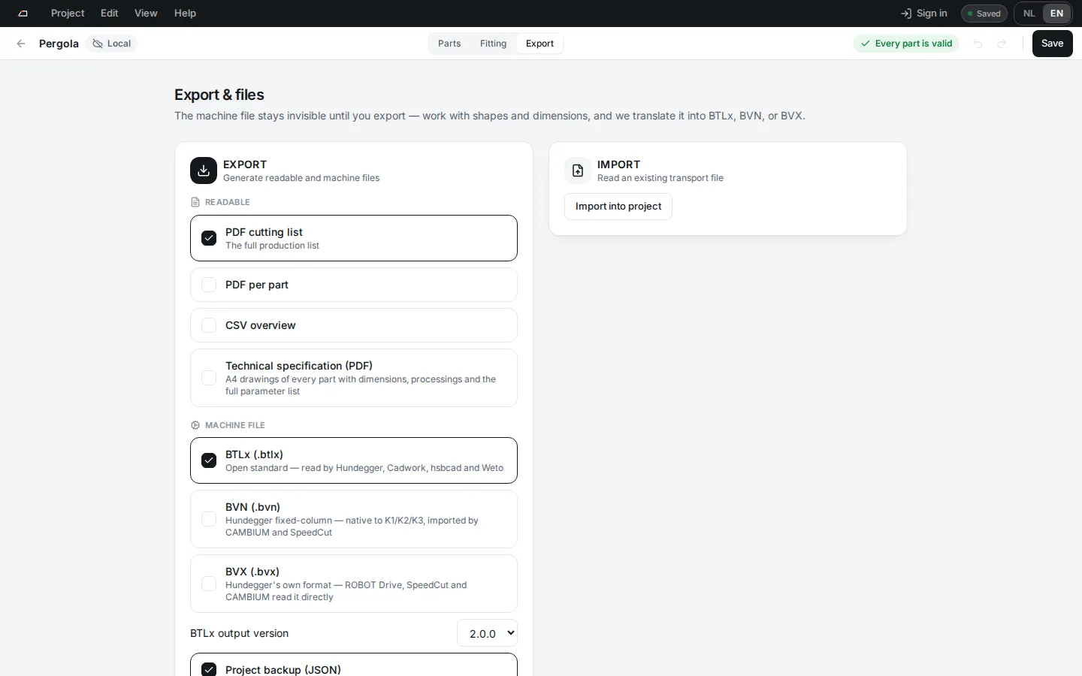Click the 'READABLE' section label
The image size is (1082, 676).
point(228,202)
